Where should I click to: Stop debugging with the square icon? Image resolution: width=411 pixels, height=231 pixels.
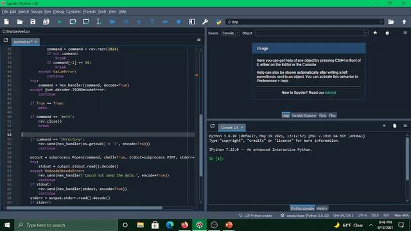click(x=179, y=22)
